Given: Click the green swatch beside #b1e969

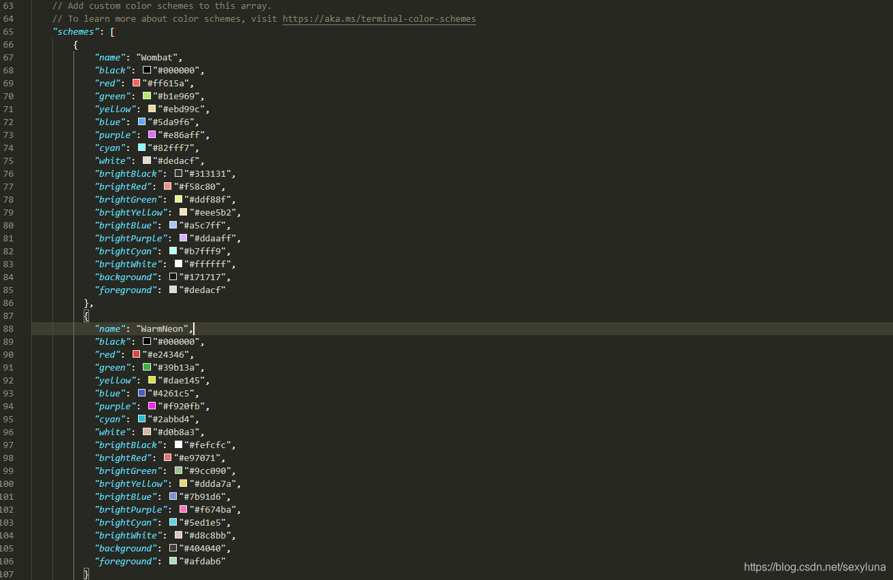Looking at the screenshot, I should [147, 96].
